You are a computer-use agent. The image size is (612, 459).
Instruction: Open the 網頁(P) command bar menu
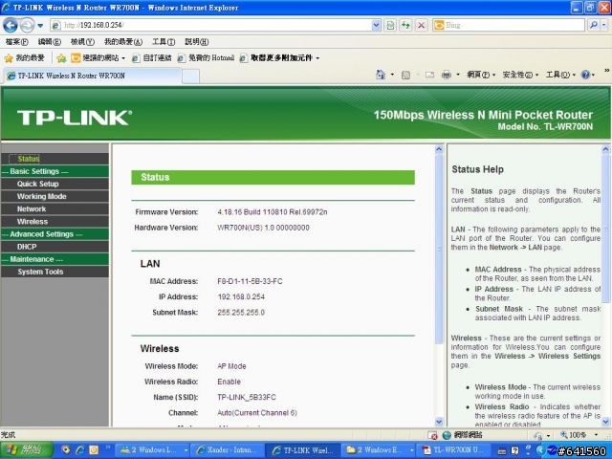tap(481, 75)
